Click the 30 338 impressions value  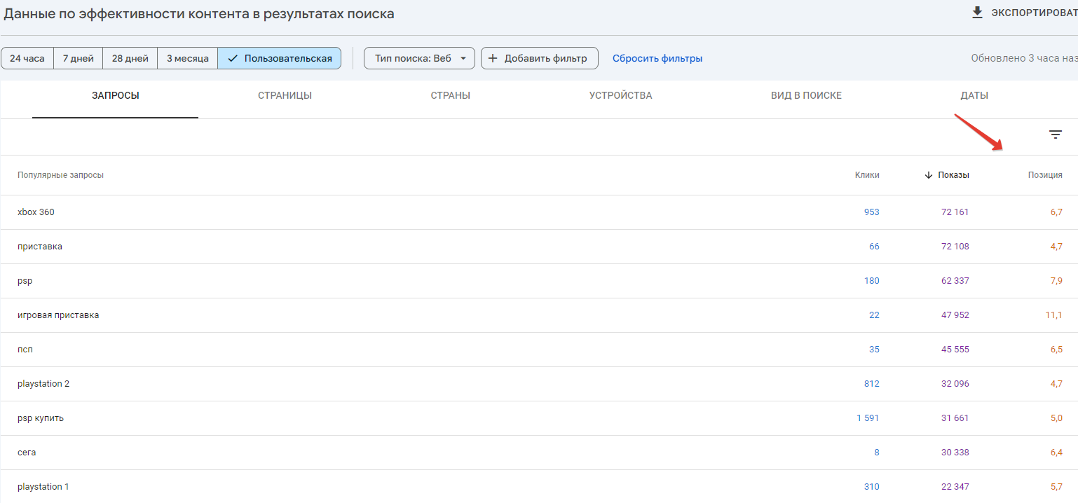click(955, 453)
